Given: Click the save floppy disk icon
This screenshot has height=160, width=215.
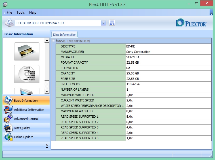Looking at the screenshot, I should tap(112, 23).
